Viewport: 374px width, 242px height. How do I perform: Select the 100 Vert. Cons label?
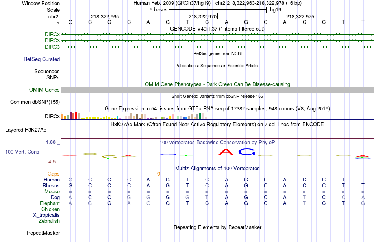(x=22, y=152)
